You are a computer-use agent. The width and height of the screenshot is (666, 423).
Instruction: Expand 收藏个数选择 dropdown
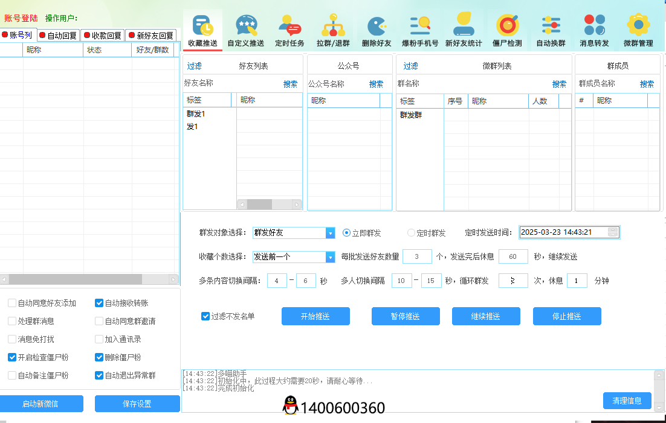pyautogui.click(x=330, y=256)
